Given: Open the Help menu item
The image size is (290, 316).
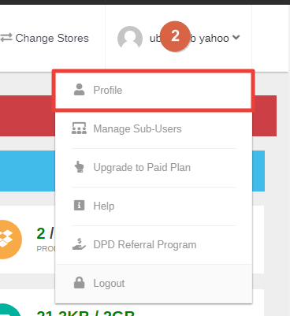Looking at the screenshot, I should (x=154, y=206).
